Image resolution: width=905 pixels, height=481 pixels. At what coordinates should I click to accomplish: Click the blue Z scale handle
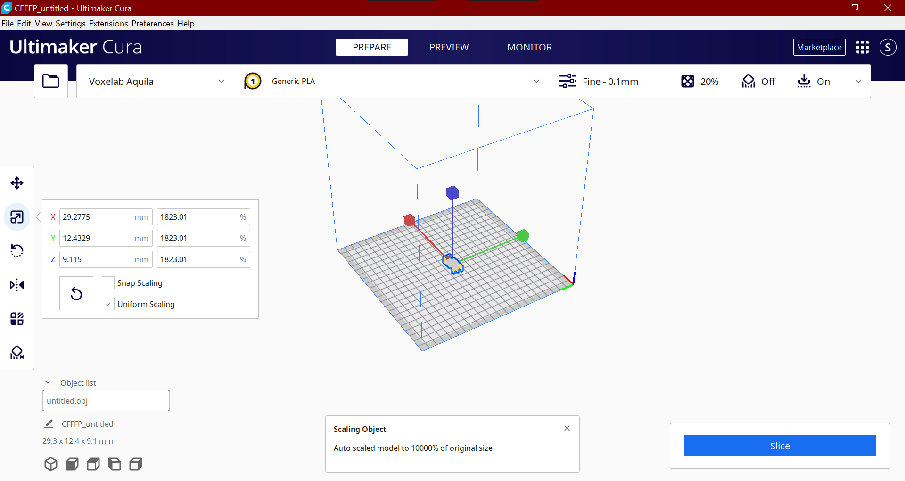[x=452, y=192]
